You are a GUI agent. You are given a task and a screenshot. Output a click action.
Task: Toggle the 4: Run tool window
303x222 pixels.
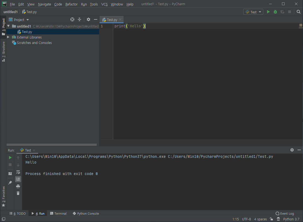point(38,214)
